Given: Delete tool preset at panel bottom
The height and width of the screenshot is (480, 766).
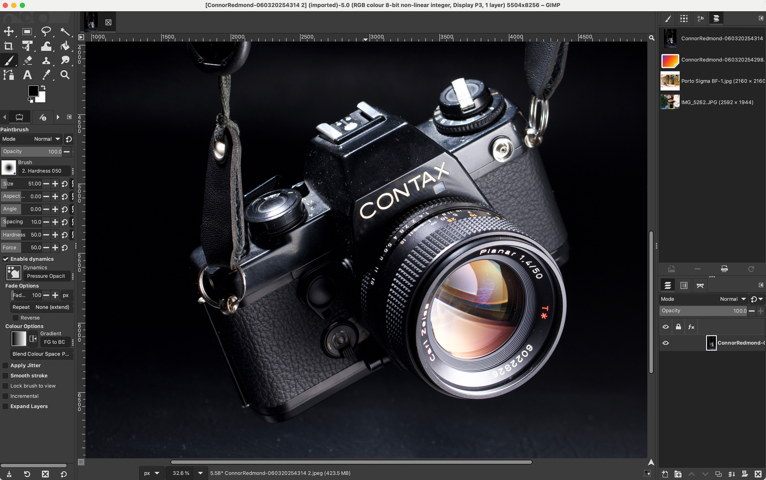Looking at the screenshot, I should pos(45,474).
